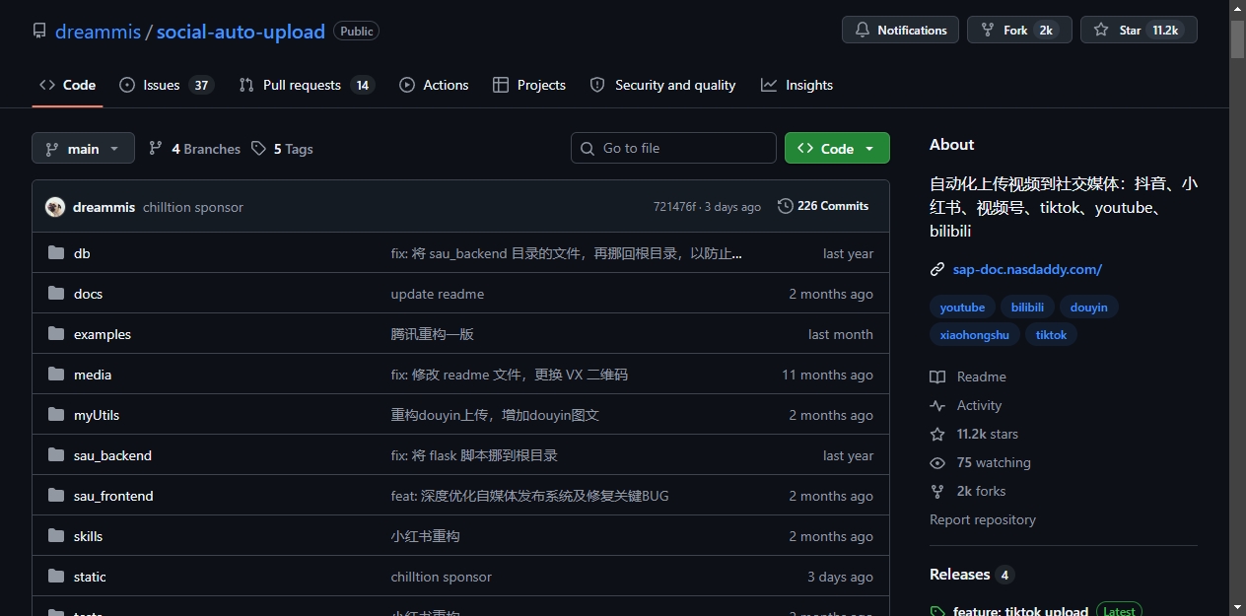Viewport: 1246px width, 616px height.
Task: Select the xiaohongshu topic tag
Action: pyautogui.click(x=975, y=335)
